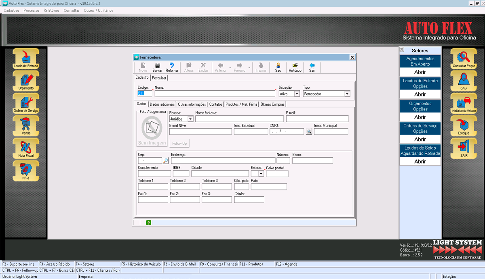The image size is (485, 279).
Task: Click Abrir under Orçamentos Opções
Action: click(x=420, y=117)
